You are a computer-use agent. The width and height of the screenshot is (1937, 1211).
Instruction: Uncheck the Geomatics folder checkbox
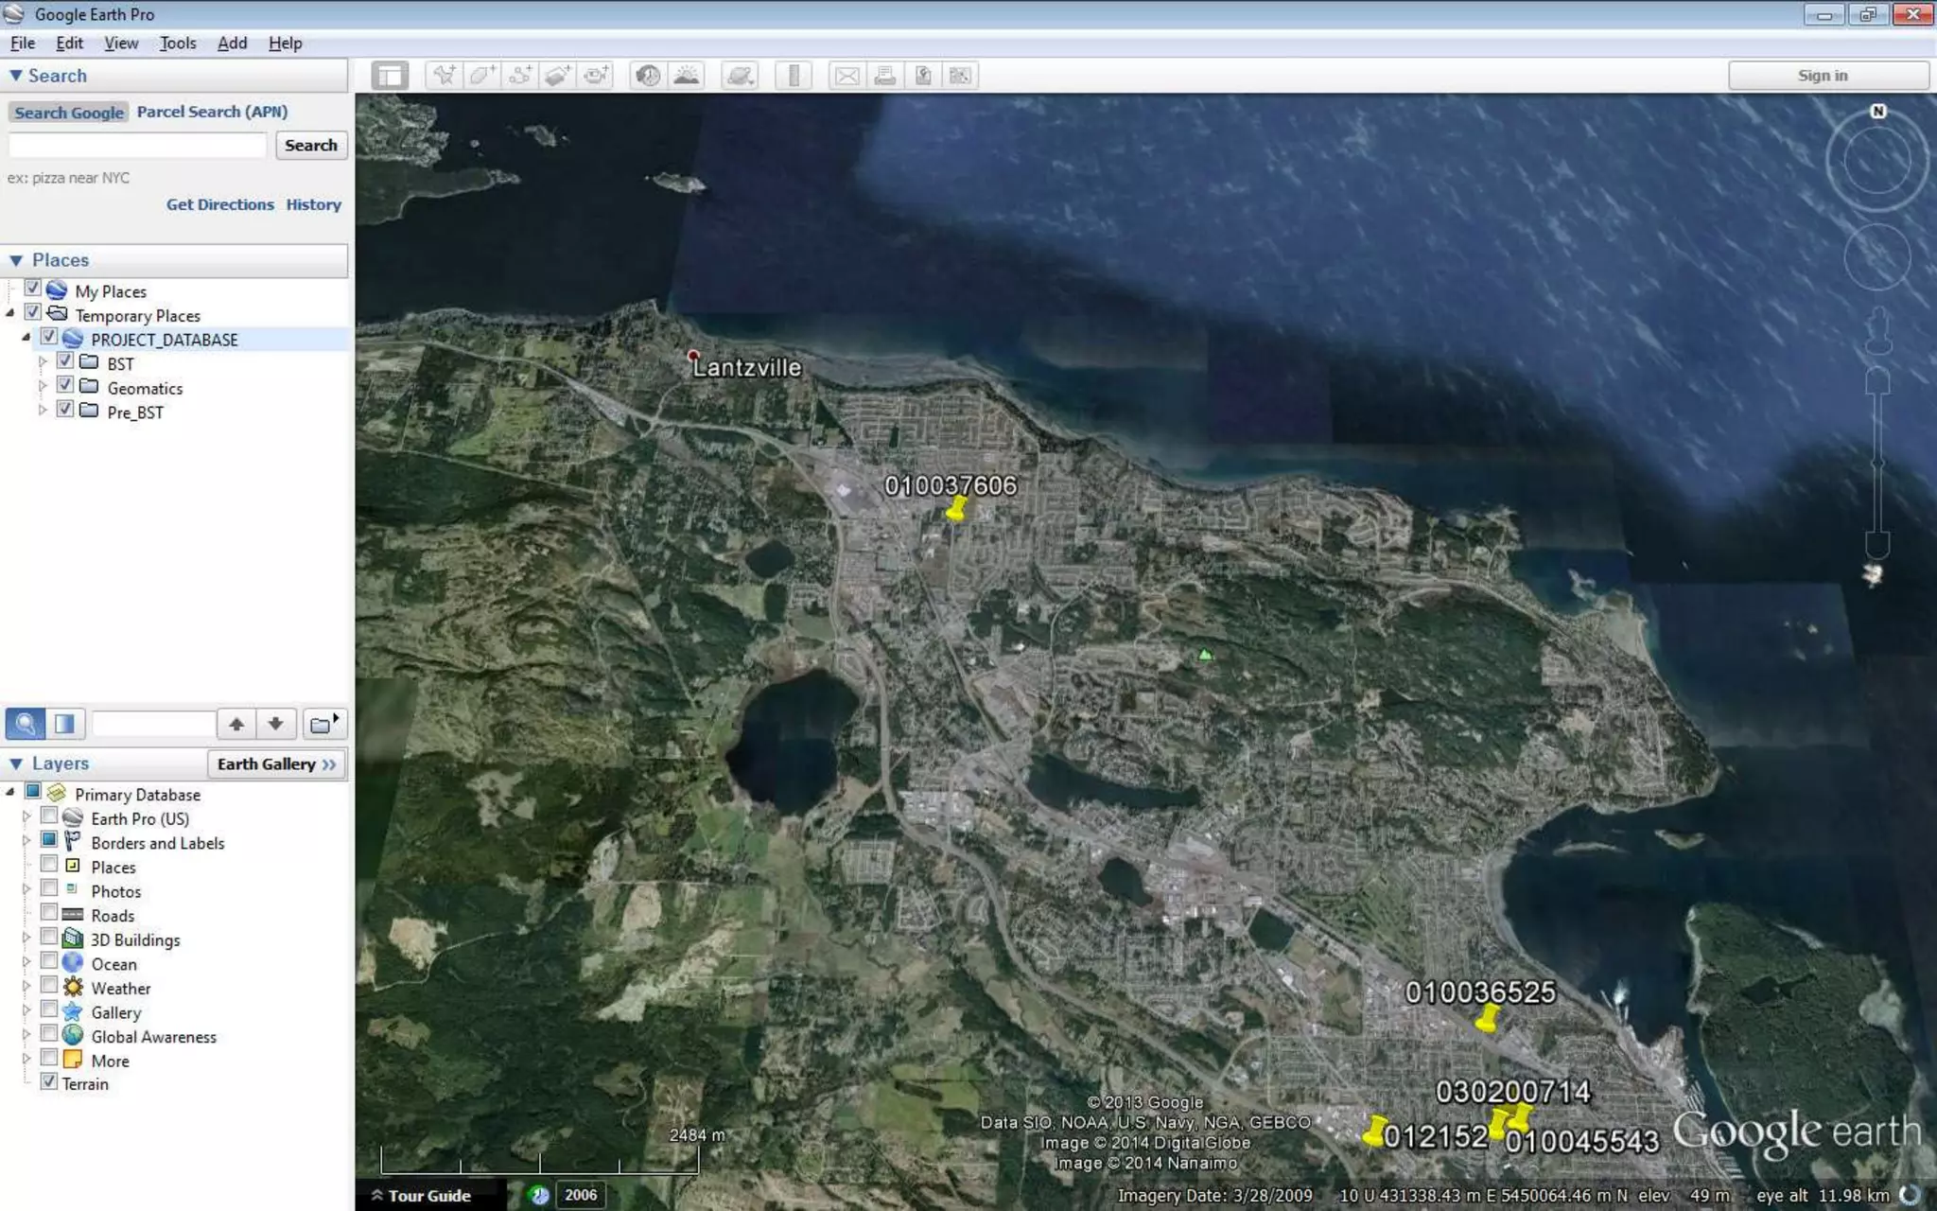coord(65,385)
